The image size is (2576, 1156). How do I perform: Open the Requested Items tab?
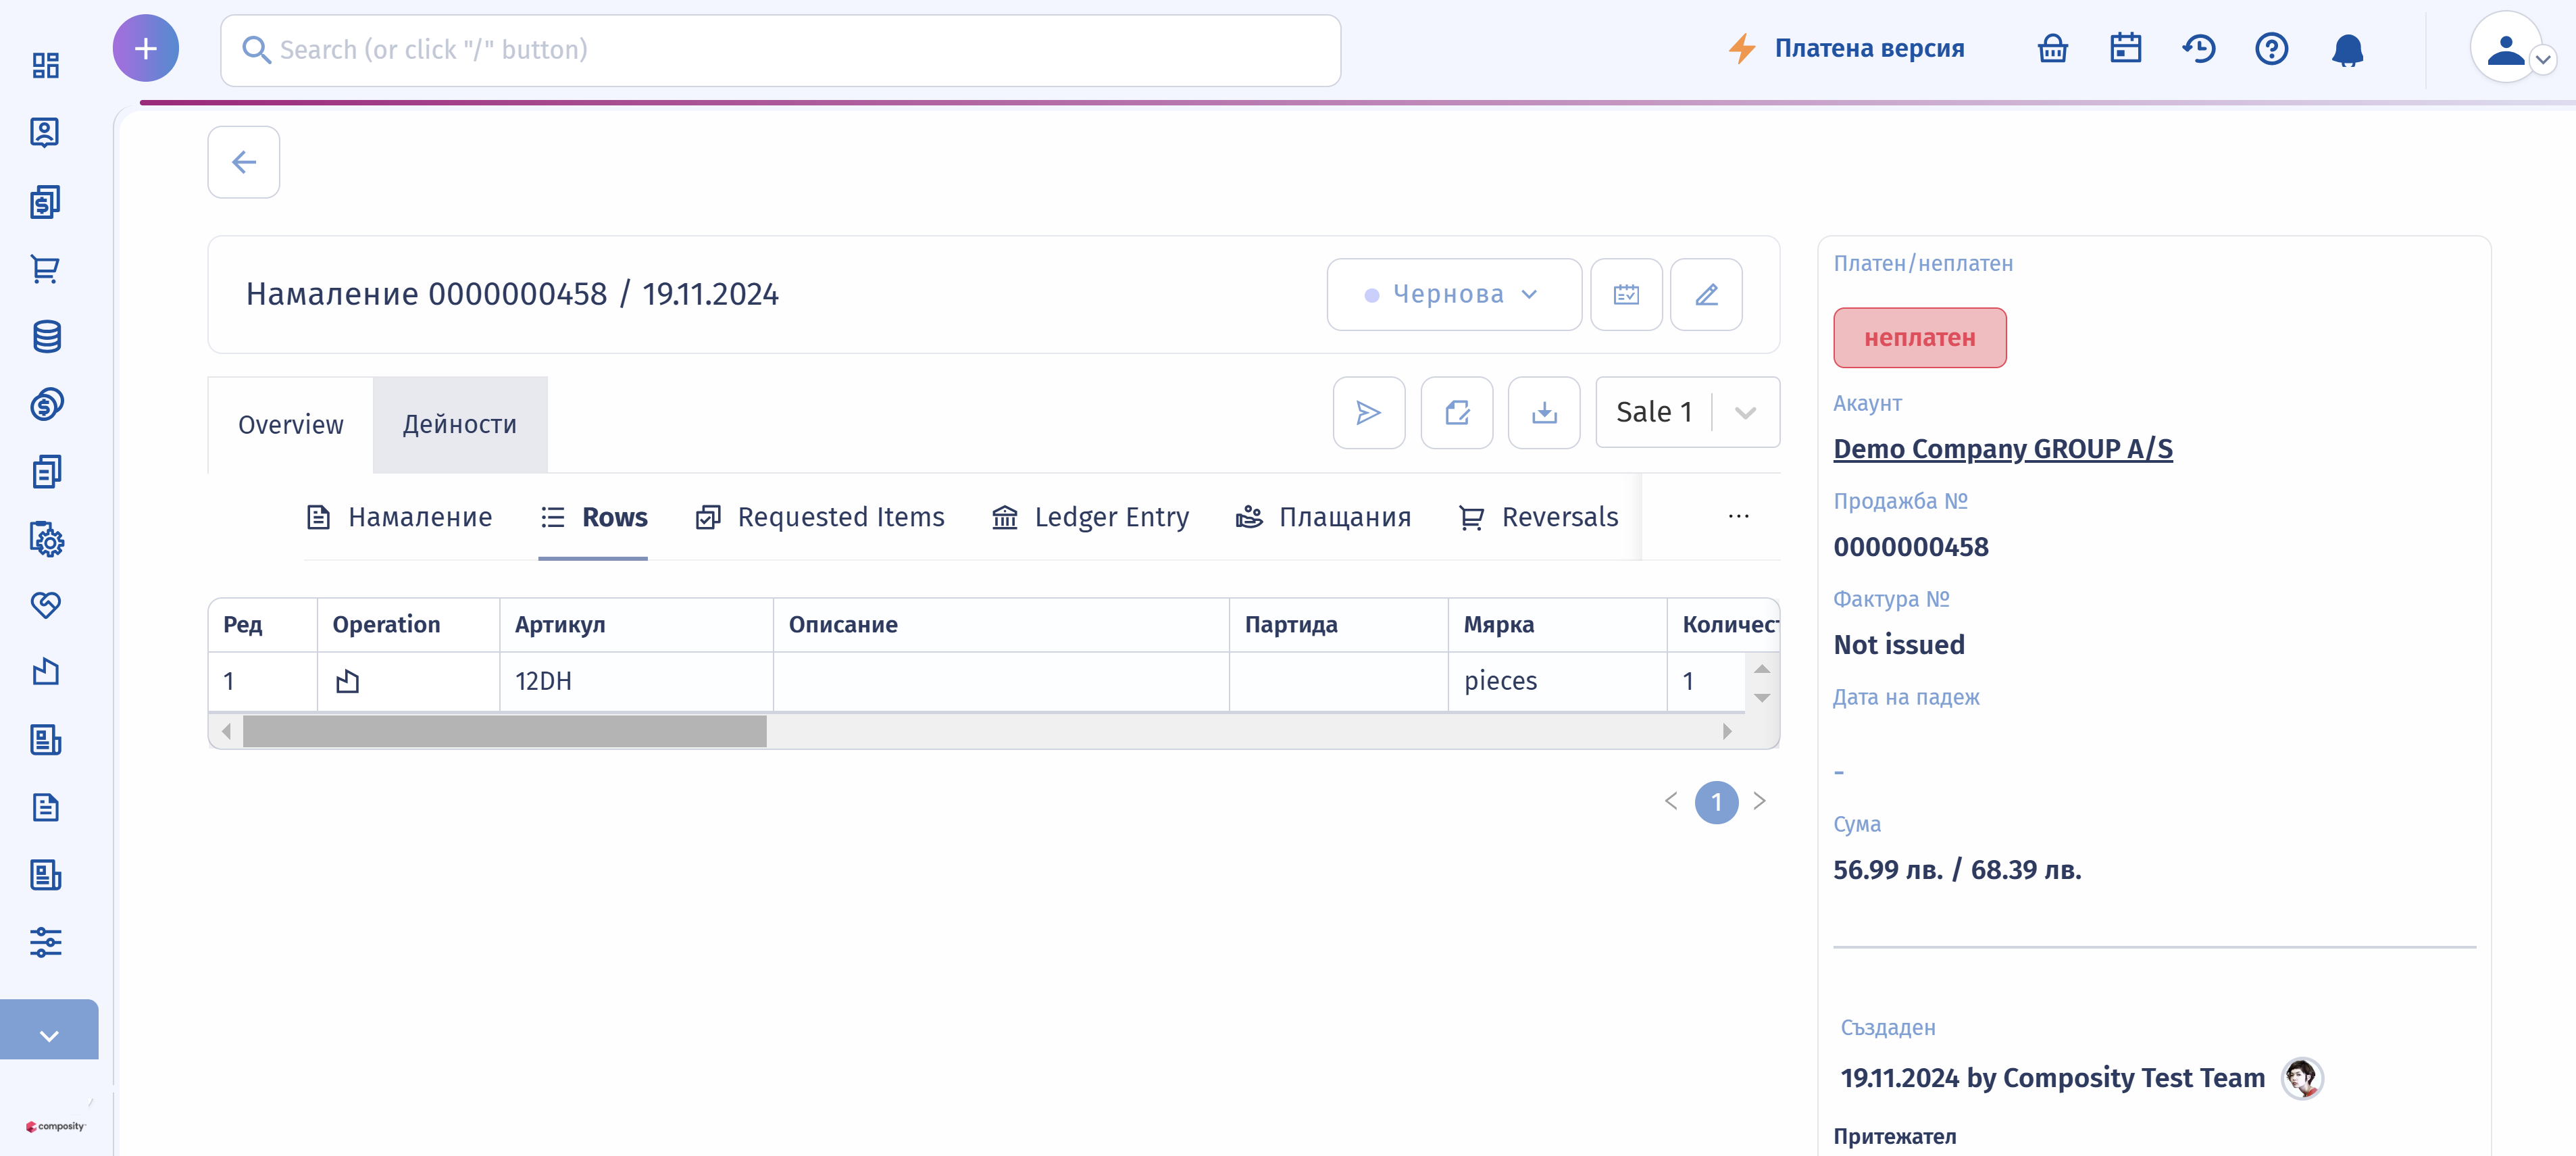(820, 517)
